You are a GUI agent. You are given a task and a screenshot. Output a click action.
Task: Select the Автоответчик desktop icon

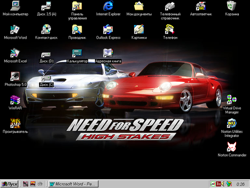click(x=201, y=6)
